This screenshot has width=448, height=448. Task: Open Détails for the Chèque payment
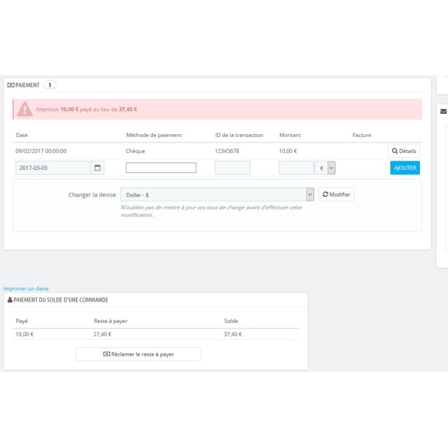(x=404, y=151)
